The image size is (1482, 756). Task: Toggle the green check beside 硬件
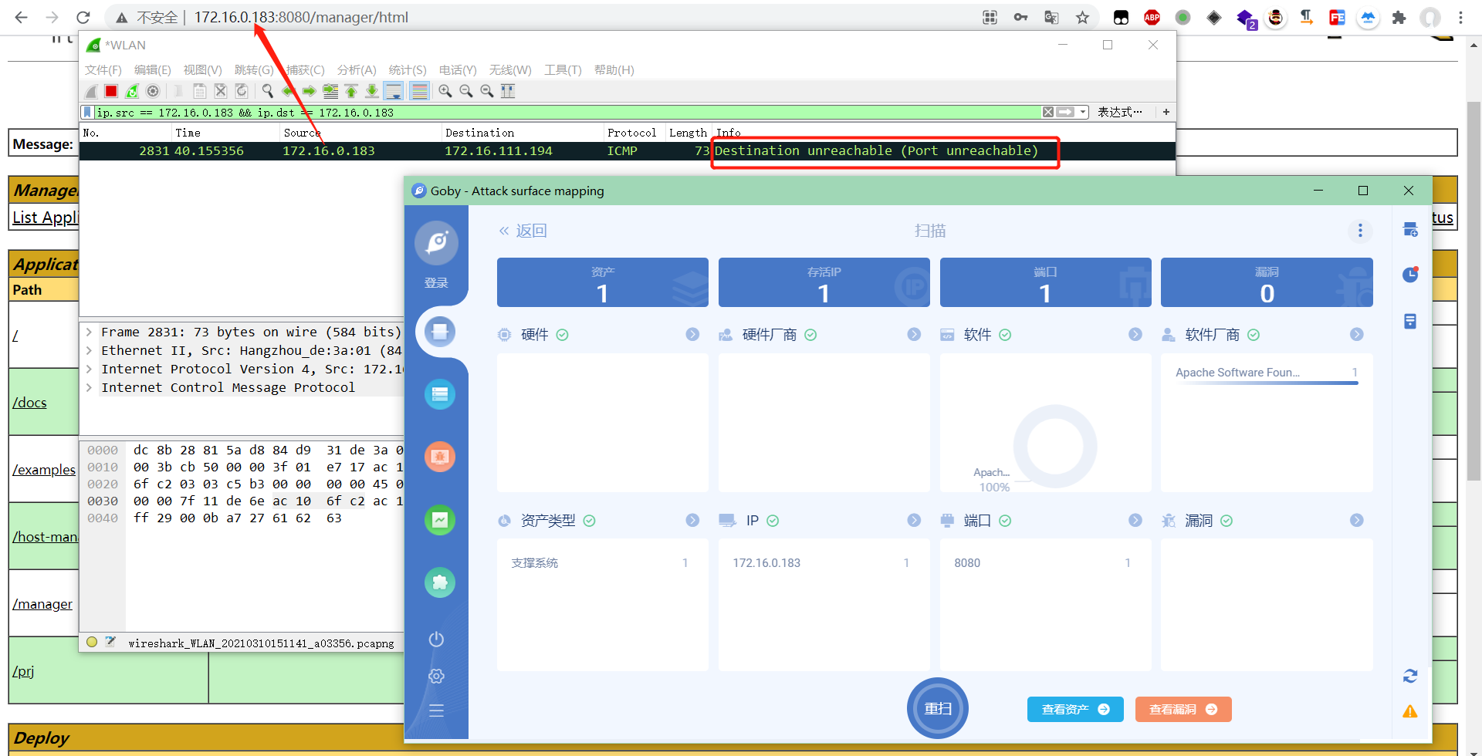(x=563, y=335)
